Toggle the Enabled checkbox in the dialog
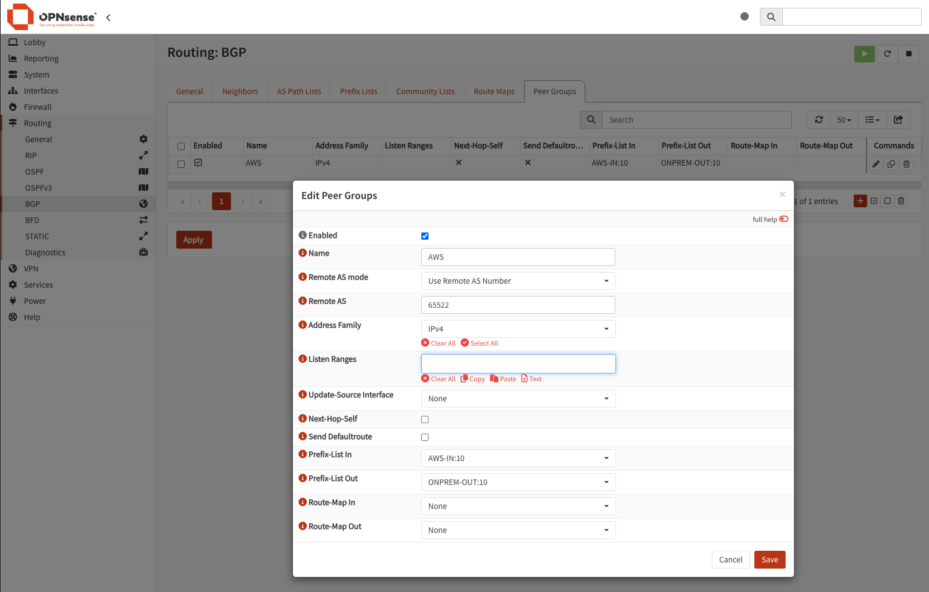The image size is (929, 592). (425, 236)
